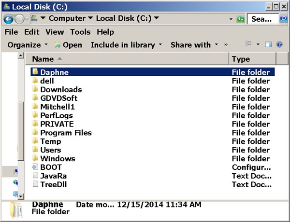This screenshot has width=290, height=222.
Task: Click the navigation pane scrollbar down arrow
Action: point(21,196)
